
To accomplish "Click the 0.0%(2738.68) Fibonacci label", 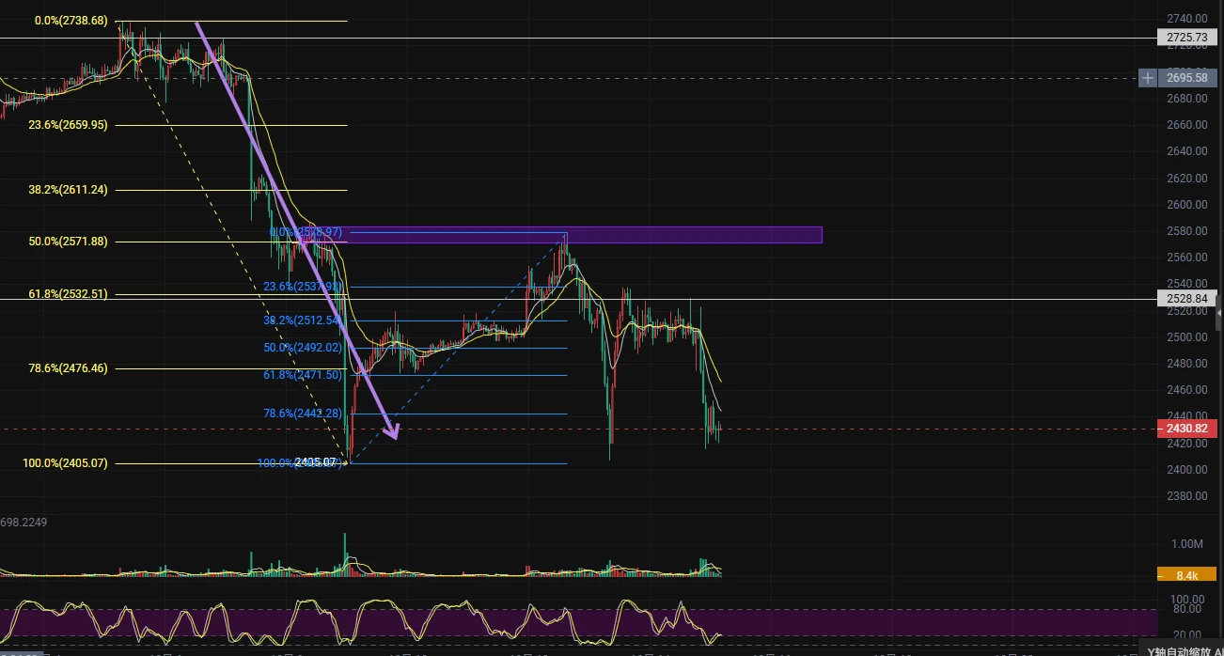I will point(71,21).
